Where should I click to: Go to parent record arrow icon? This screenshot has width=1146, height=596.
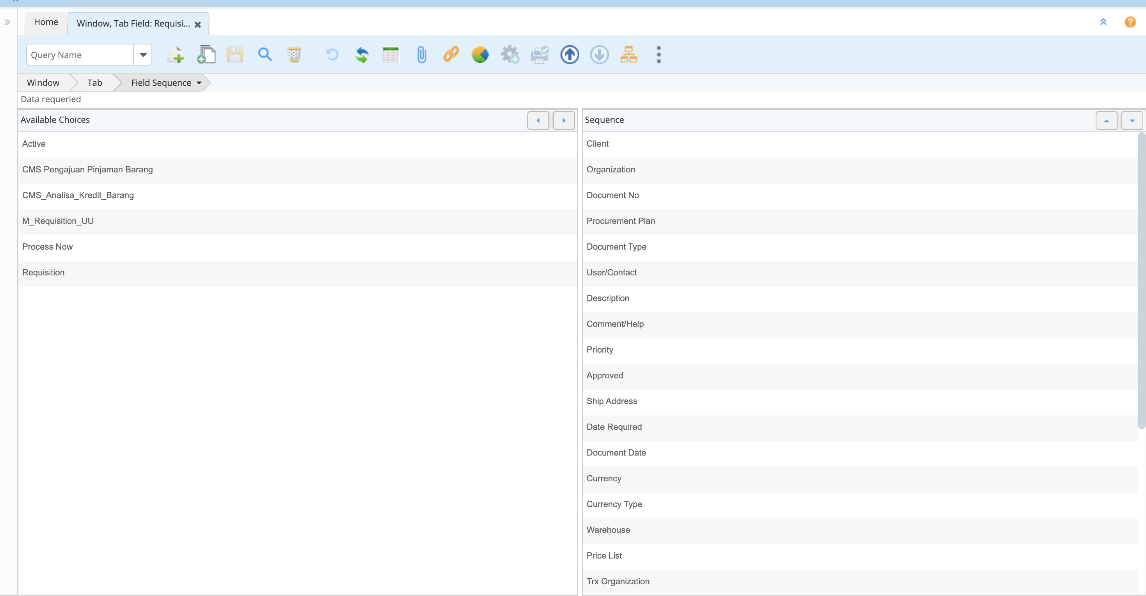tap(569, 55)
